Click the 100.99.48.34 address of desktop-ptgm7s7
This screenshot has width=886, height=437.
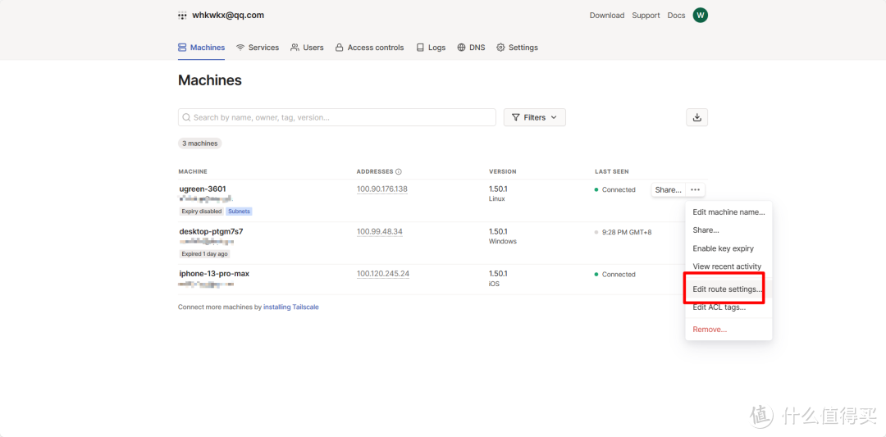coord(379,231)
